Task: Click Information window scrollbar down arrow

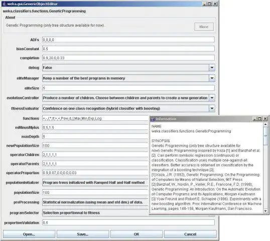Action: pyautogui.click(x=265, y=211)
